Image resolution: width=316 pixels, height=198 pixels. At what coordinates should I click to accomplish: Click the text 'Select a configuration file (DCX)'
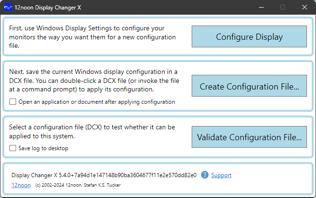(x=55, y=127)
